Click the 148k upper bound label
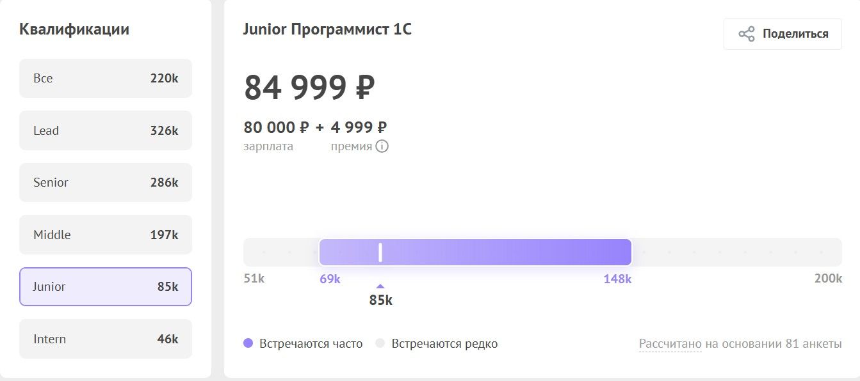860x381 pixels. [x=617, y=279]
